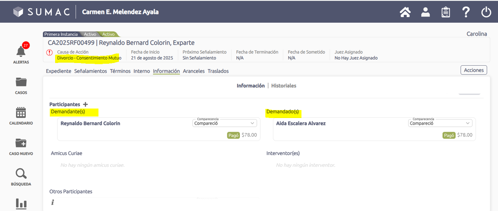498x211 pixels.
Task: Switch to the Aranceles tab
Action: click(193, 71)
